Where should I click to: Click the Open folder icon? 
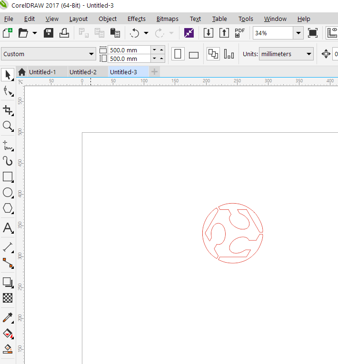click(x=23, y=33)
